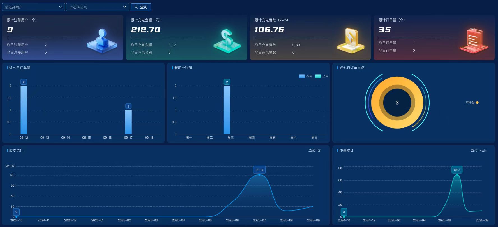This screenshot has height=227, width=498.
Task: Click the 单位: 元 unit label
Action: click(x=315, y=151)
